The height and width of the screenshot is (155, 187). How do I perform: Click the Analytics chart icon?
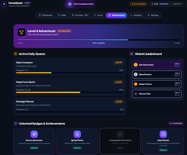click(131, 15)
